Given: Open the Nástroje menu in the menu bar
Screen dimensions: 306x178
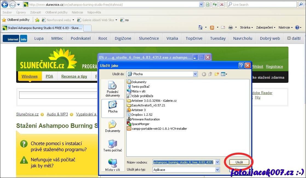Looking at the screenshot, I should click(x=77, y=12).
